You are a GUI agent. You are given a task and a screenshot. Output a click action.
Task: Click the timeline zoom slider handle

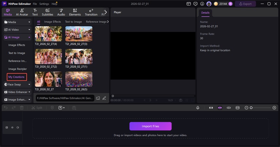tap(251, 108)
